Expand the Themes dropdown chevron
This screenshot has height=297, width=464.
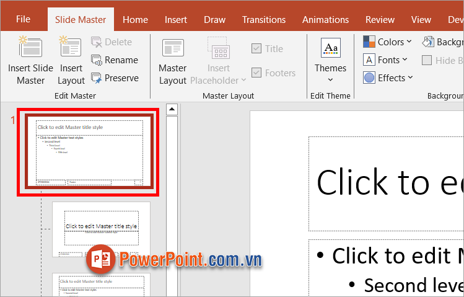tap(331, 79)
